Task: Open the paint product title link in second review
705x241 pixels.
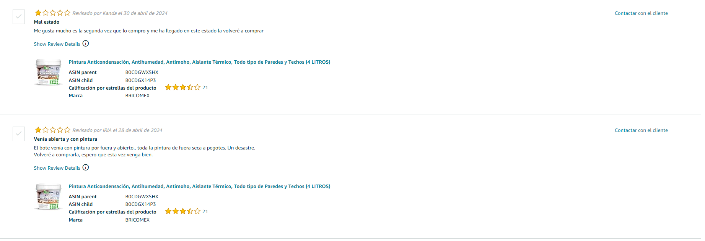Action: point(199,186)
